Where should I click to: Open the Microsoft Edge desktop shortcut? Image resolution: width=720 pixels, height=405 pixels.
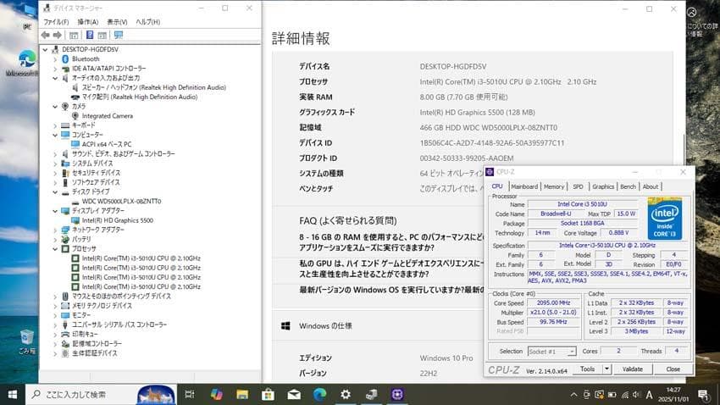click(23, 64)
